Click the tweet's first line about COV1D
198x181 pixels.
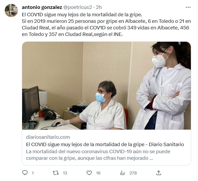[82, 15]
